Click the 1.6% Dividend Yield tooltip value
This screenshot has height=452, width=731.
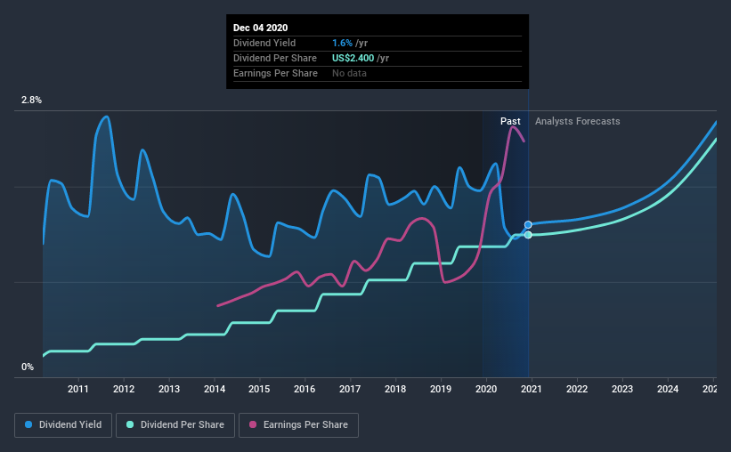[342, 43]
